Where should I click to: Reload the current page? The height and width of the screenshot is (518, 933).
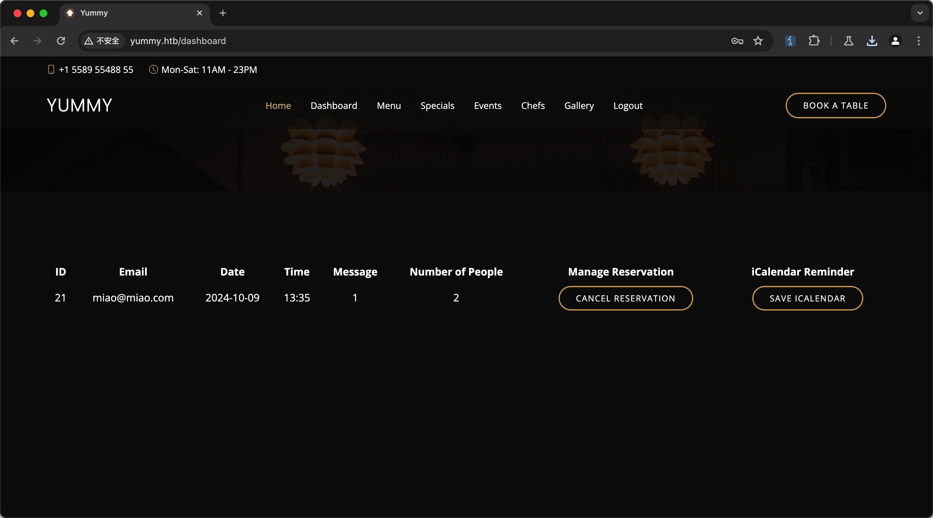tap(61, 41)
